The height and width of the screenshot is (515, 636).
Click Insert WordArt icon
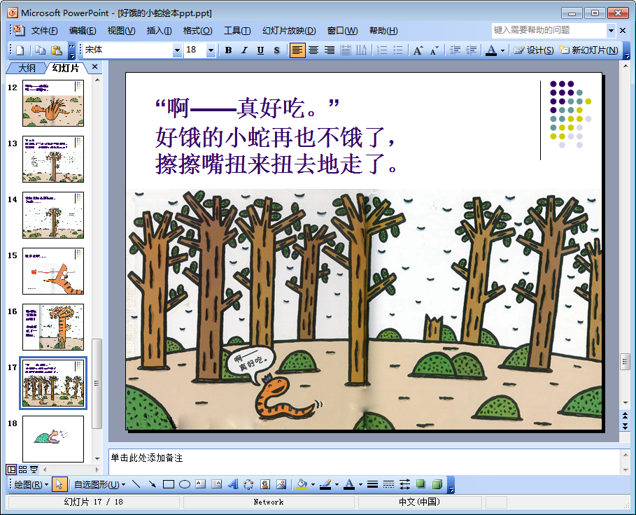click(233, 485)
